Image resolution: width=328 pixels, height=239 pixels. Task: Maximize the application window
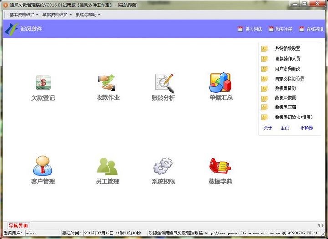[x=305, y=4]
